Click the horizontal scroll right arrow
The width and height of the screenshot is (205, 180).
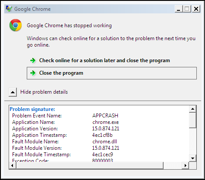(x=185, y=166)
